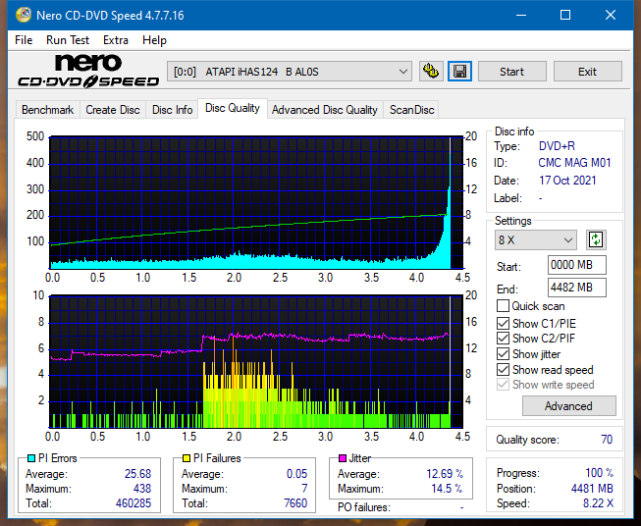Click PI Failures total 7660
The height and width of the screenshot is (526, 641).
pyautogui.click(x=295, y=503)
